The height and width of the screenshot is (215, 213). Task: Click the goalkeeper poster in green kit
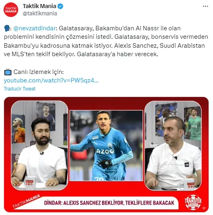coord(193,123)
